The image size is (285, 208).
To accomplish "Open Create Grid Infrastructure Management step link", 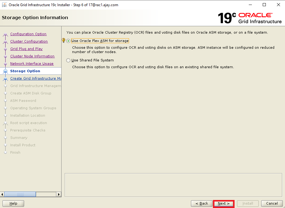I will click(x=36, y=78).
